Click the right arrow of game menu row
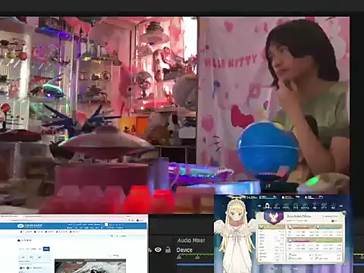The height and width of the screenshot is (273, 364). [x=341, y=206]
